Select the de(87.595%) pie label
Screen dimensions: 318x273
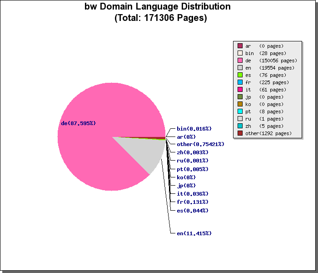tap(78, 123)
